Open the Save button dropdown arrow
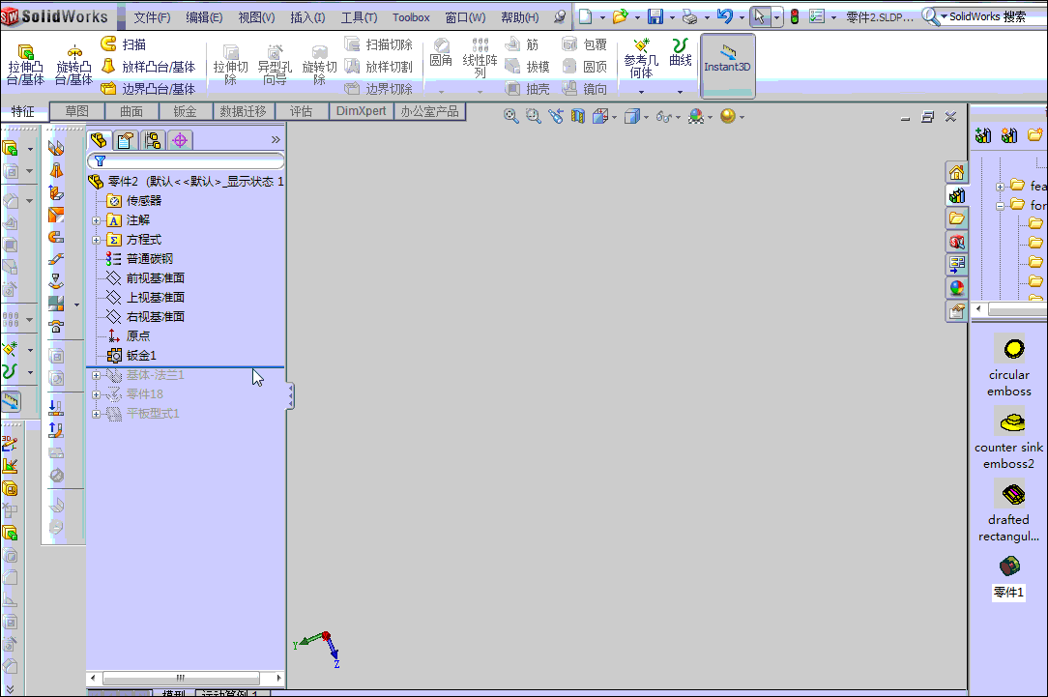This screenshot has width=1048, height=697. click(x=672, y=17)
